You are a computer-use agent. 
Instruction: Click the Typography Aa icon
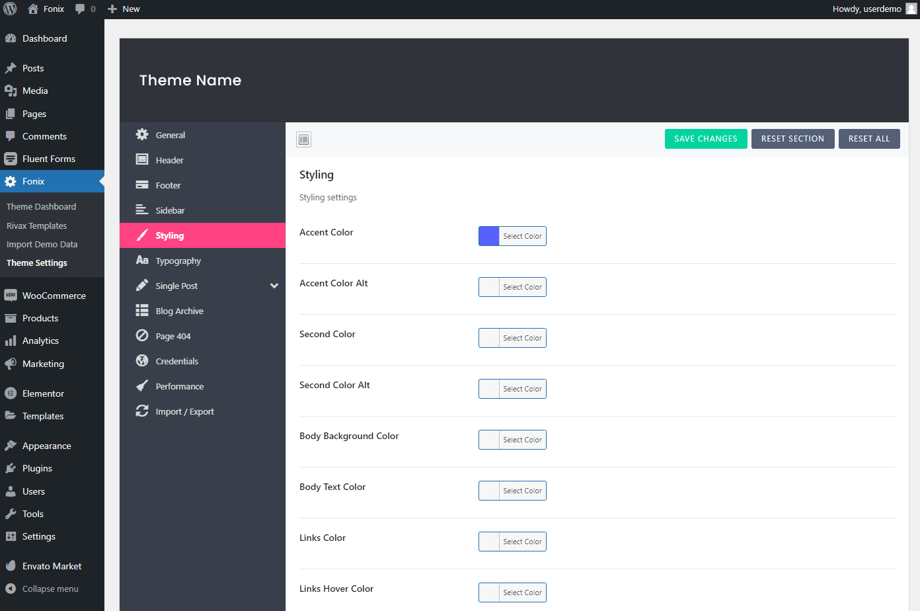click(142, 261)
